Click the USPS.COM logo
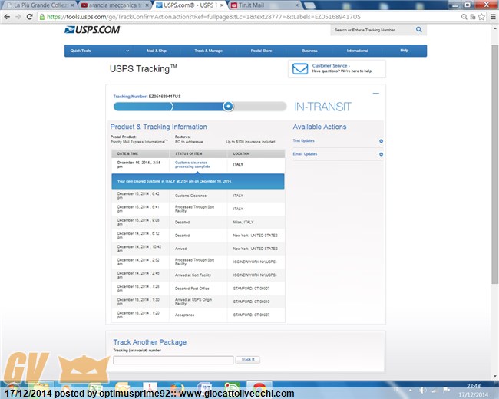Image resolution: width=499 pixels, height=399 pixels. (x=92, y=30)
